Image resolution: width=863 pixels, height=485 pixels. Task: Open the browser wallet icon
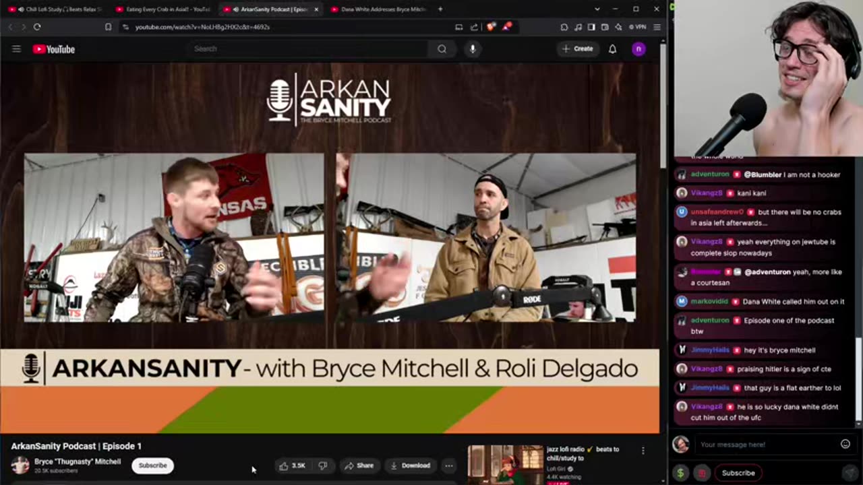coord(605,27)
